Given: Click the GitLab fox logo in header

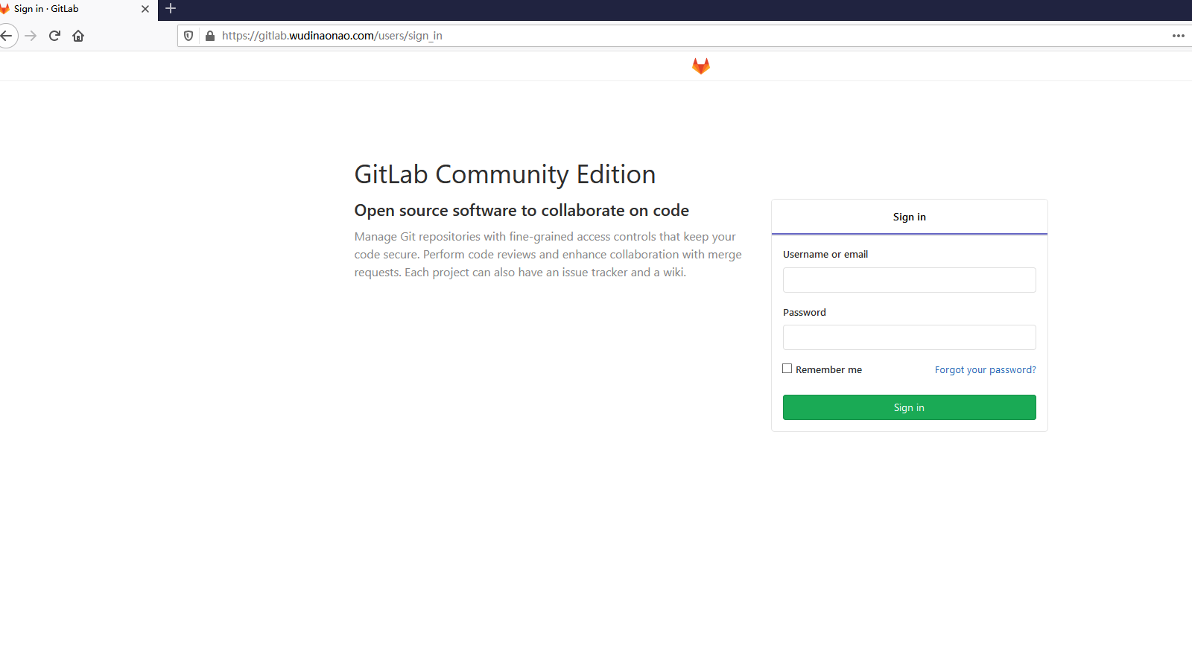Looking at the screenshot, I should 700,66.
